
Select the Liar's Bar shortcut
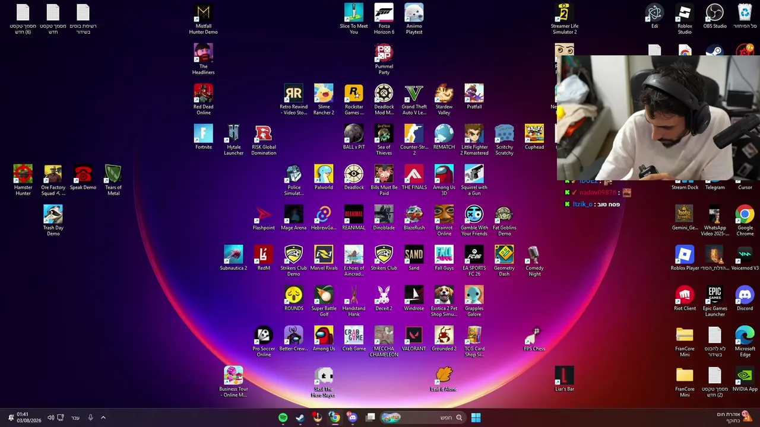(x=564, y=379)
